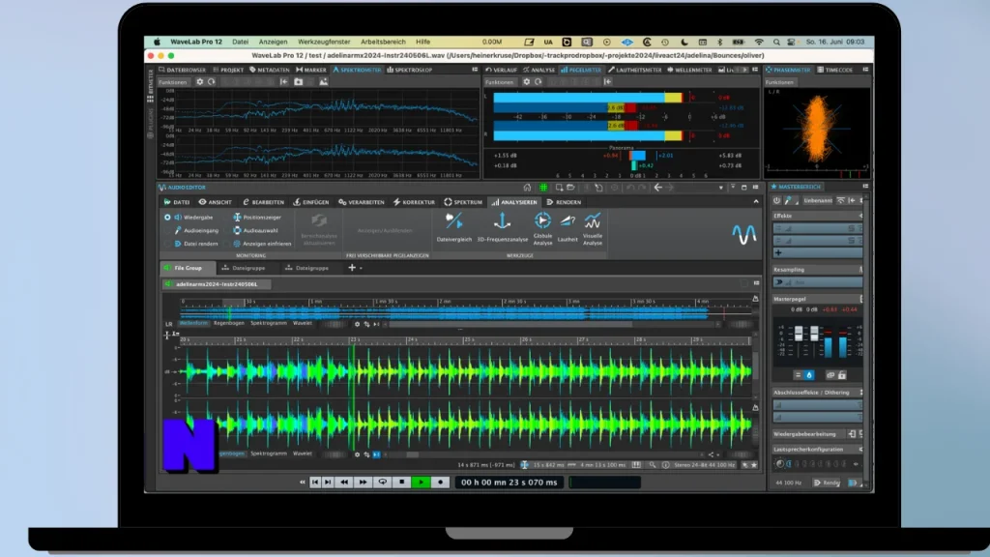This screenshot has width=990, height=557.
Task: Switch to the Lautheitsmeter tab
Action: tap(634, 70)
